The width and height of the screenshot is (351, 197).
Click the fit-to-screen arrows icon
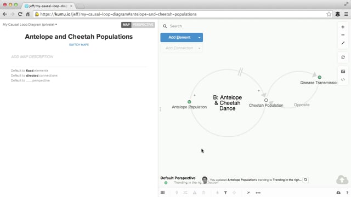(343, 43)
